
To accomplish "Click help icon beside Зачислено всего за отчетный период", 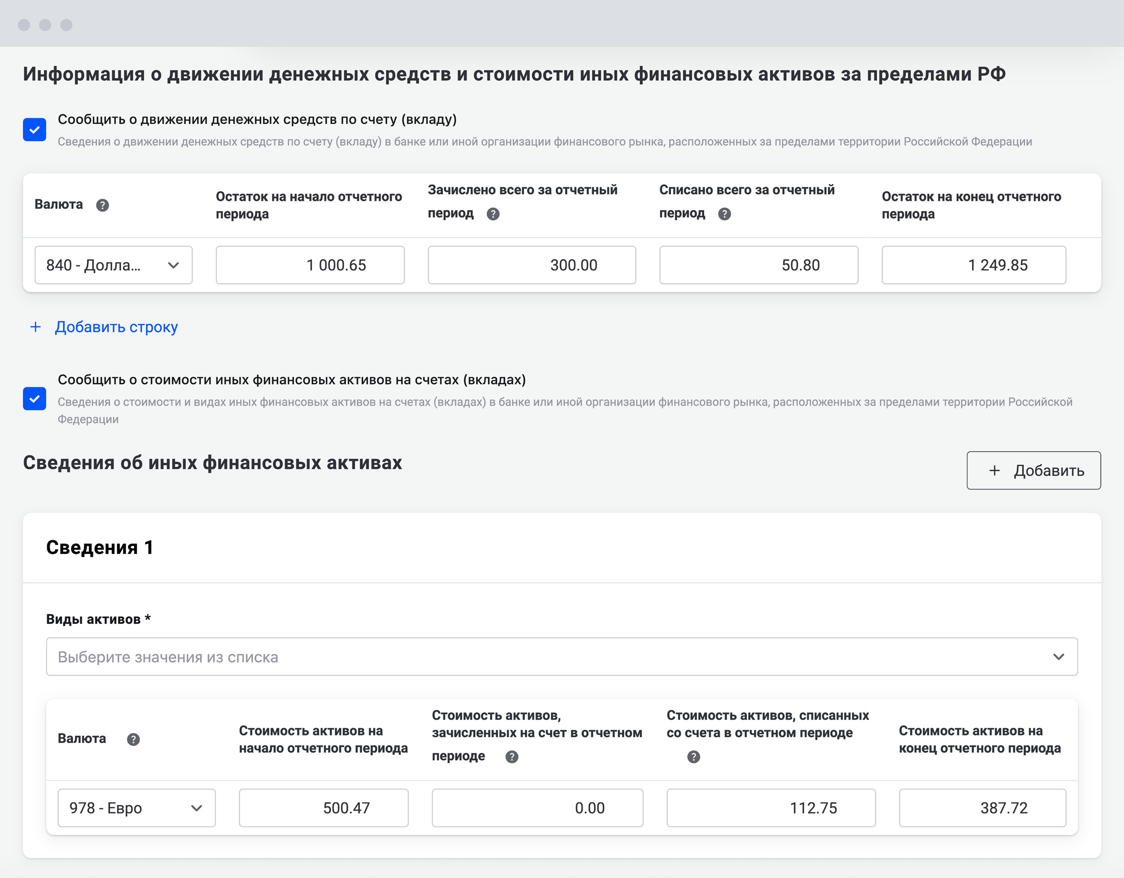I will (x=492, y=214).
